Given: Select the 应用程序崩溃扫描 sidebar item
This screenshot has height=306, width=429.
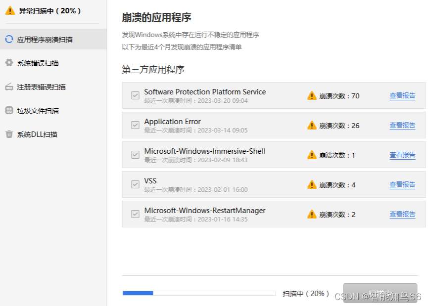Looking at the screenshot, I should tap(53, 40).
